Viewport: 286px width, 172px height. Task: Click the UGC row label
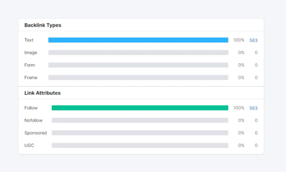(29, 145)
